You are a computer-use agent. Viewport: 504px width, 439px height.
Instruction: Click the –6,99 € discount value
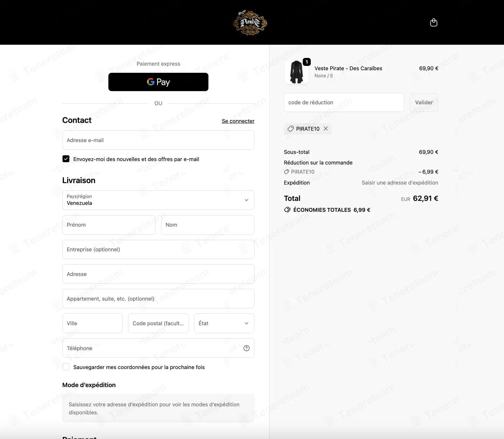[x=428, y=172]
